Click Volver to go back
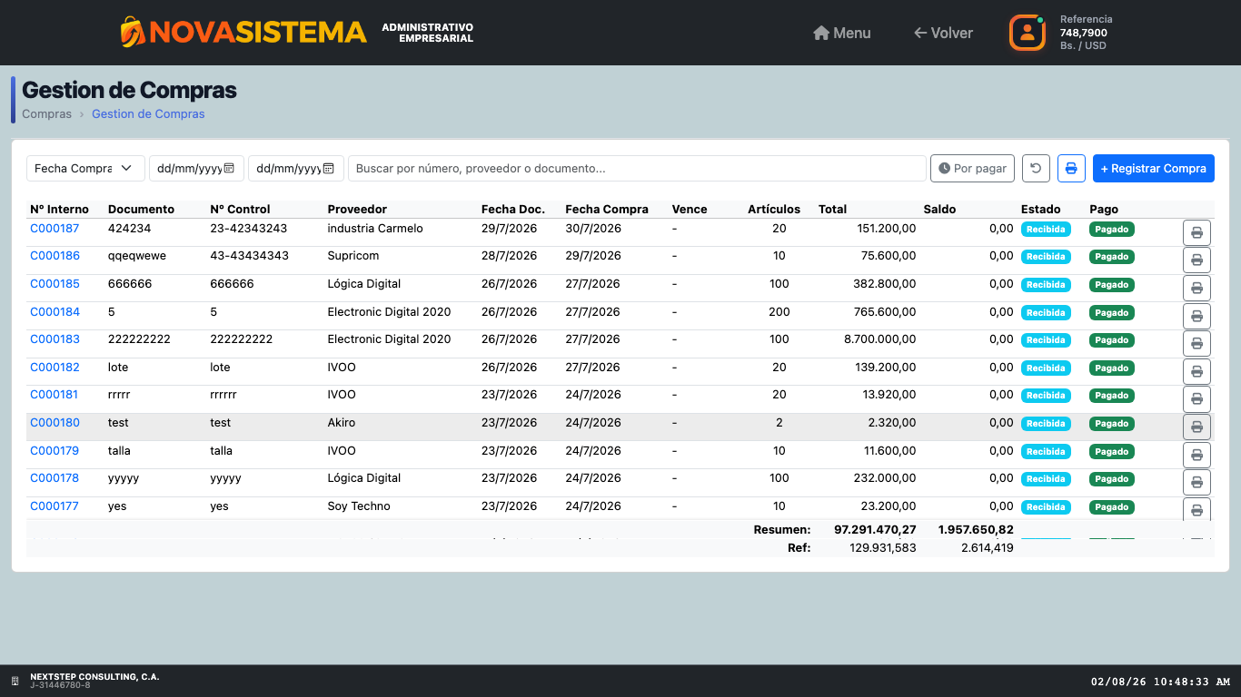Image resolution: width=1241 pixels, height=697 pixels. (943, 33)
